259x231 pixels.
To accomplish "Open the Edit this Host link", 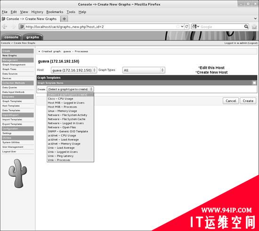I will (212, 68).
